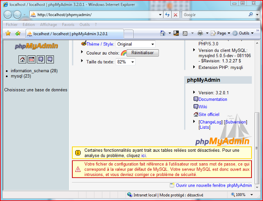The width and height of the screenshot is (263, 201).
Task: Open SQL documentation icon in sidebar
Action: 50,59
